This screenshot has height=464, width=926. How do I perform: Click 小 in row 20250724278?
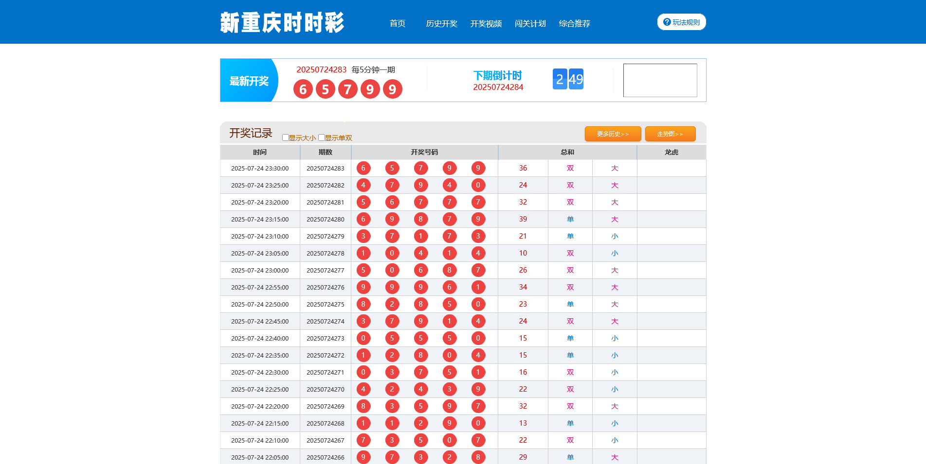[615, 253]
